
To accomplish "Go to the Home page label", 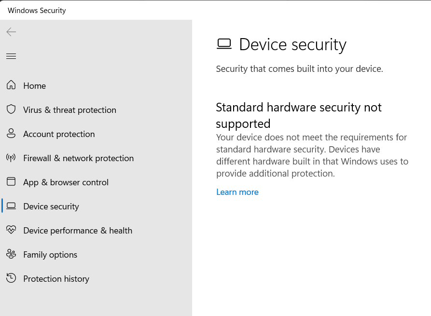I will coord(34,86).
